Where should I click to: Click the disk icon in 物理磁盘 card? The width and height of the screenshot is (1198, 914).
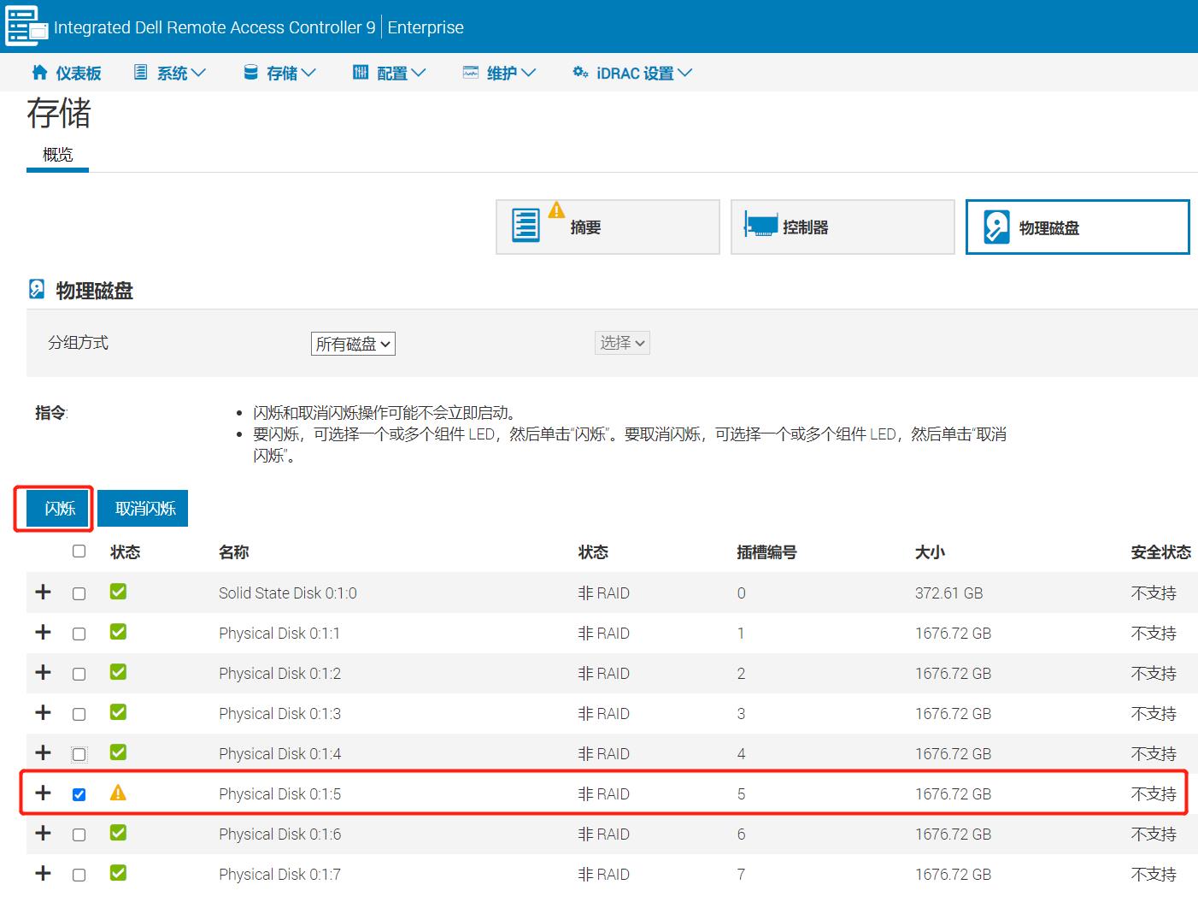(996, 227)
